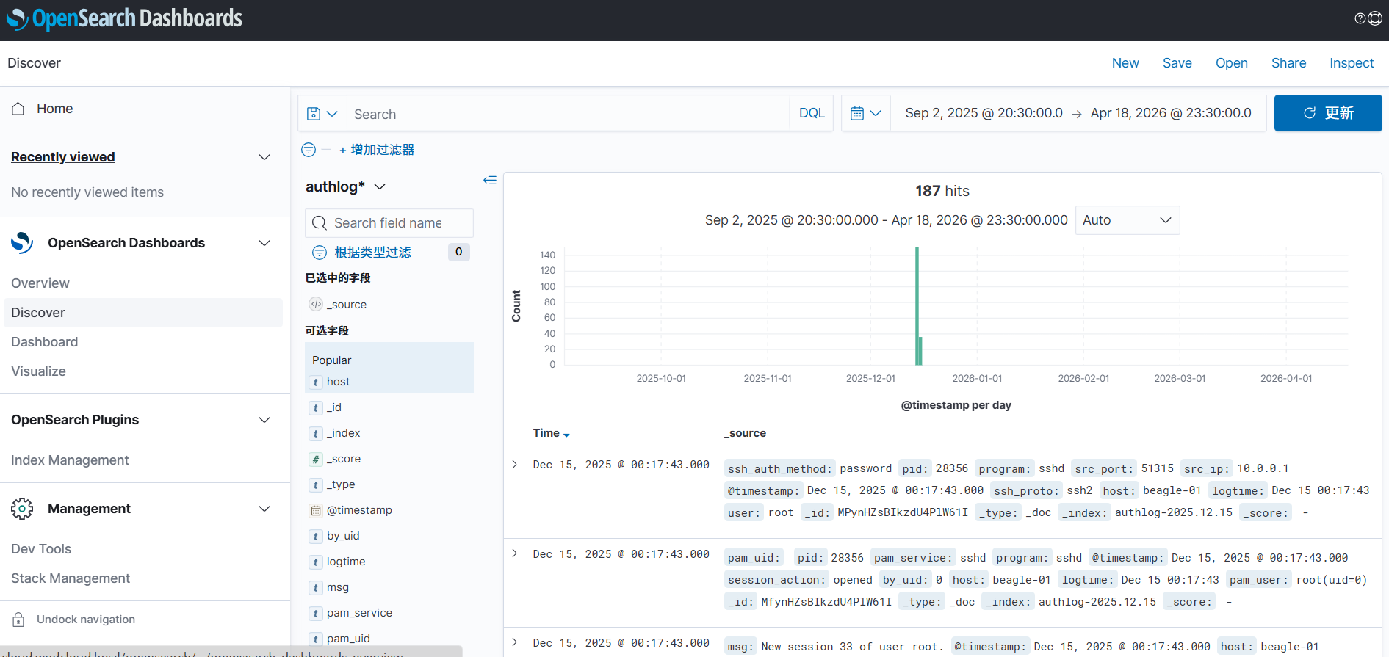Click the by_uid field type icon
Image resolution: width=1389 pixels, height=657 pixels.
(x=316, y=536)
